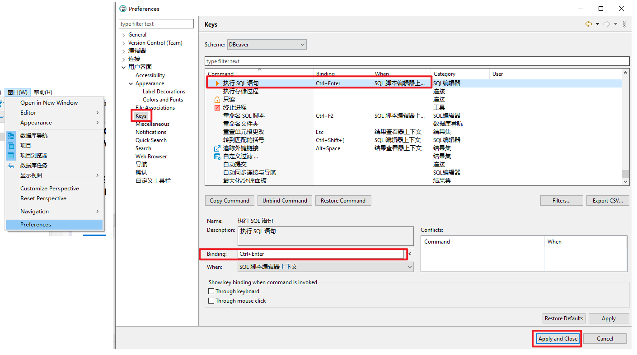This screenshot has height=355, width=637.
Task: Enable Through mouse click checkbox
Action: click(x=211, y=301)
